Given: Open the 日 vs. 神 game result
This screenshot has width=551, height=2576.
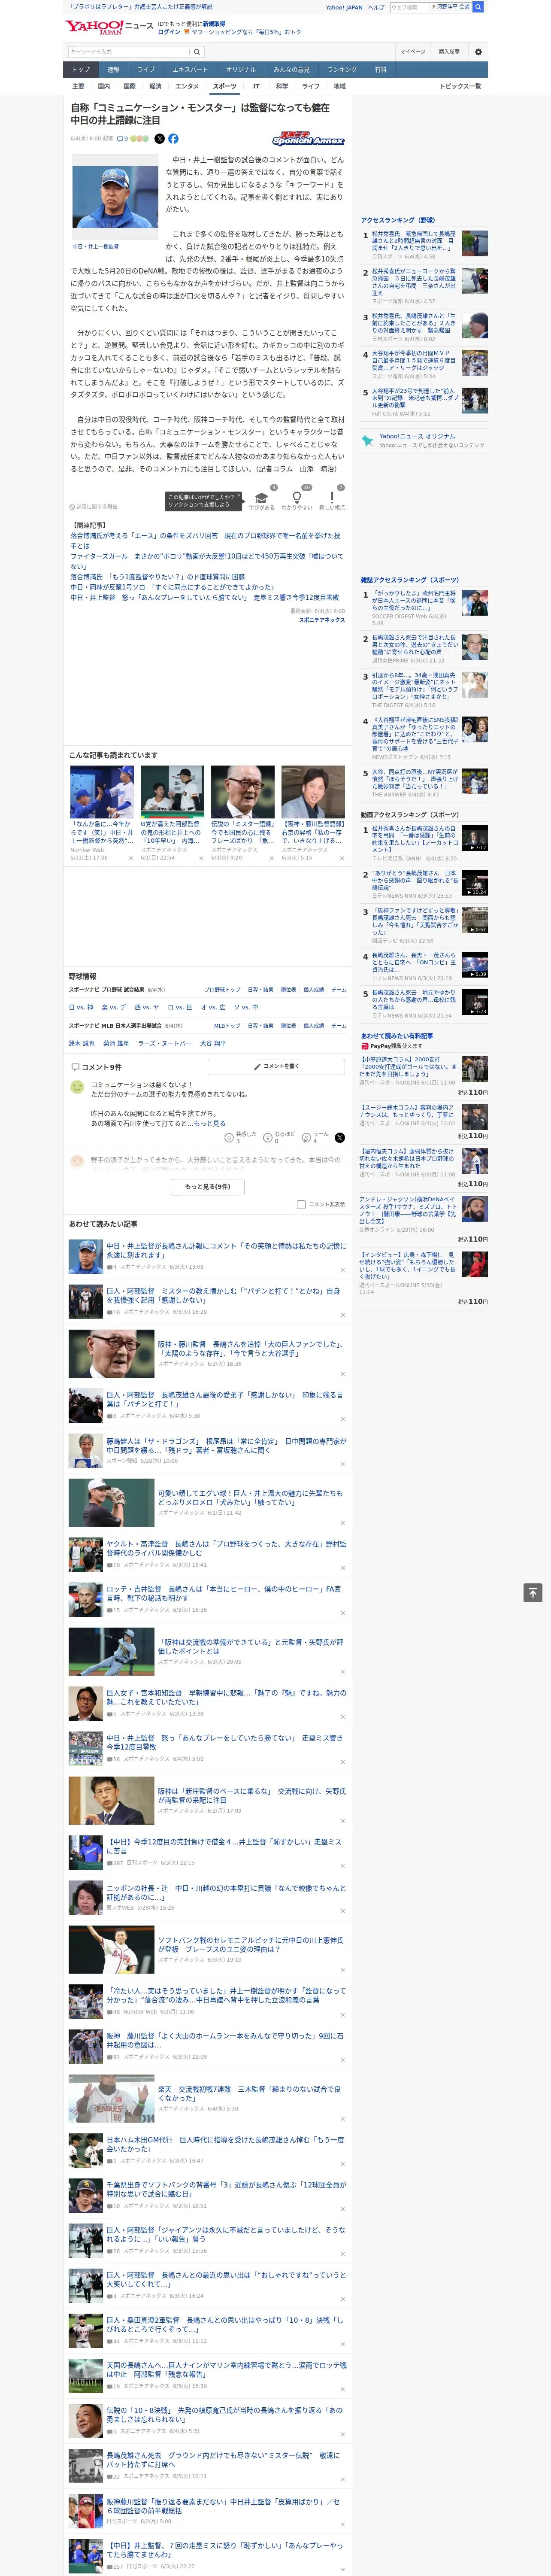Looking at the screenshot, I should click(81, 1007).
